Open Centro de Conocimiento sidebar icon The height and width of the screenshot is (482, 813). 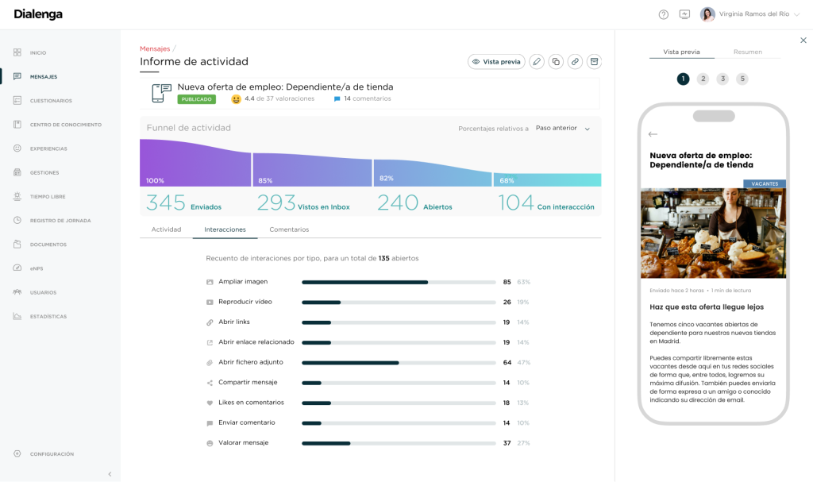[17, 125]
